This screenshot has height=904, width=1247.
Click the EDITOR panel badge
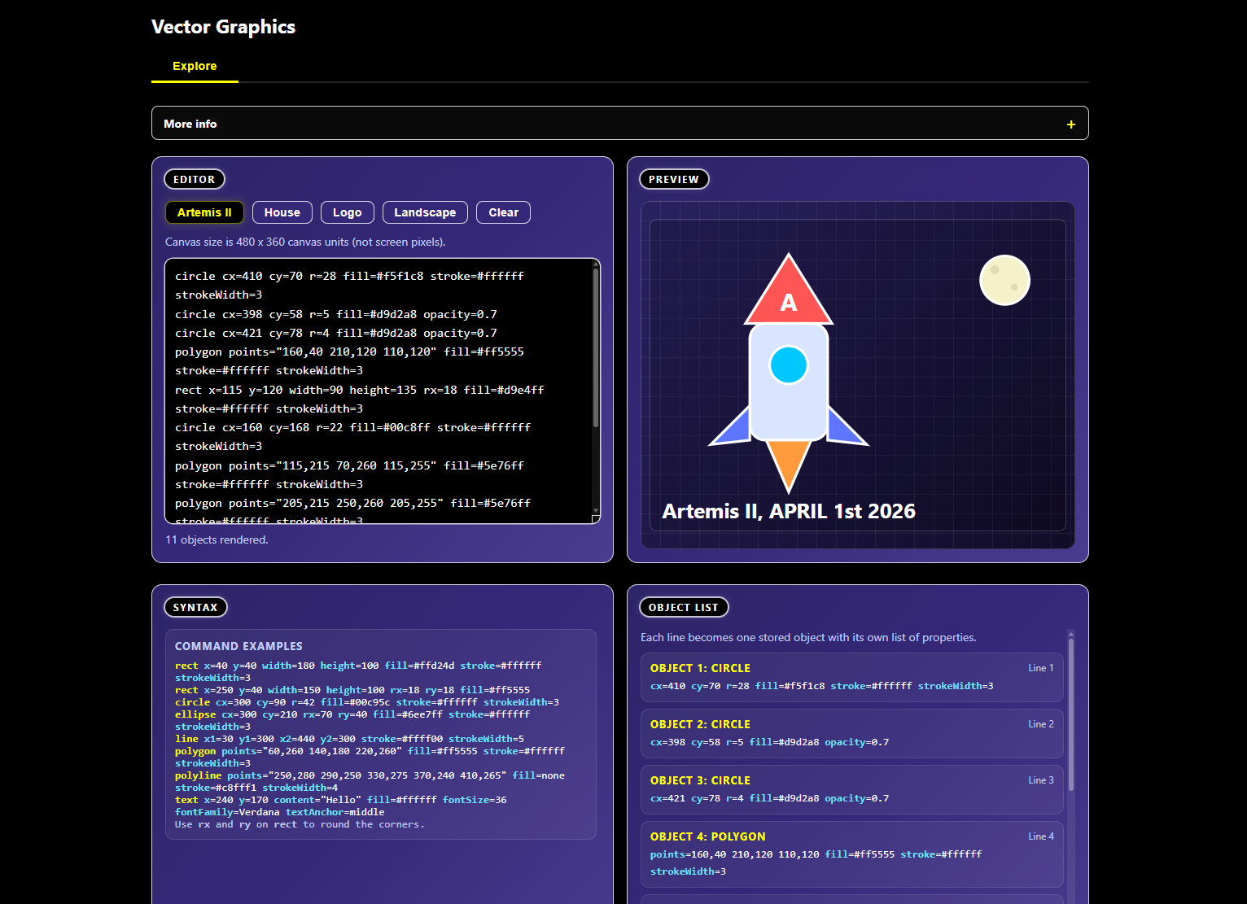[x=195, y=179]
